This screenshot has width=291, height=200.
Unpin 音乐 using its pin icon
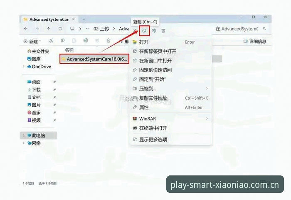pyautogui.click(x=54, y=112)
